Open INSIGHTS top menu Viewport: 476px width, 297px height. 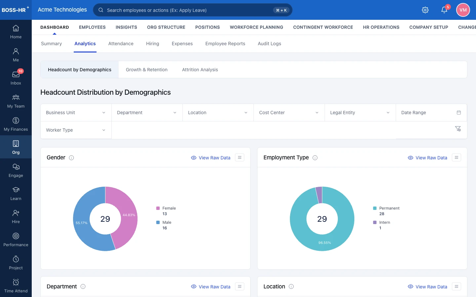126,27
